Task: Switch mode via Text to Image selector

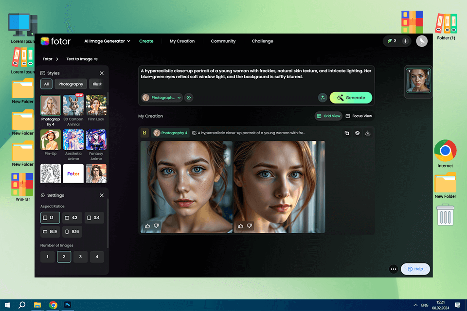Action: [82, 59]
